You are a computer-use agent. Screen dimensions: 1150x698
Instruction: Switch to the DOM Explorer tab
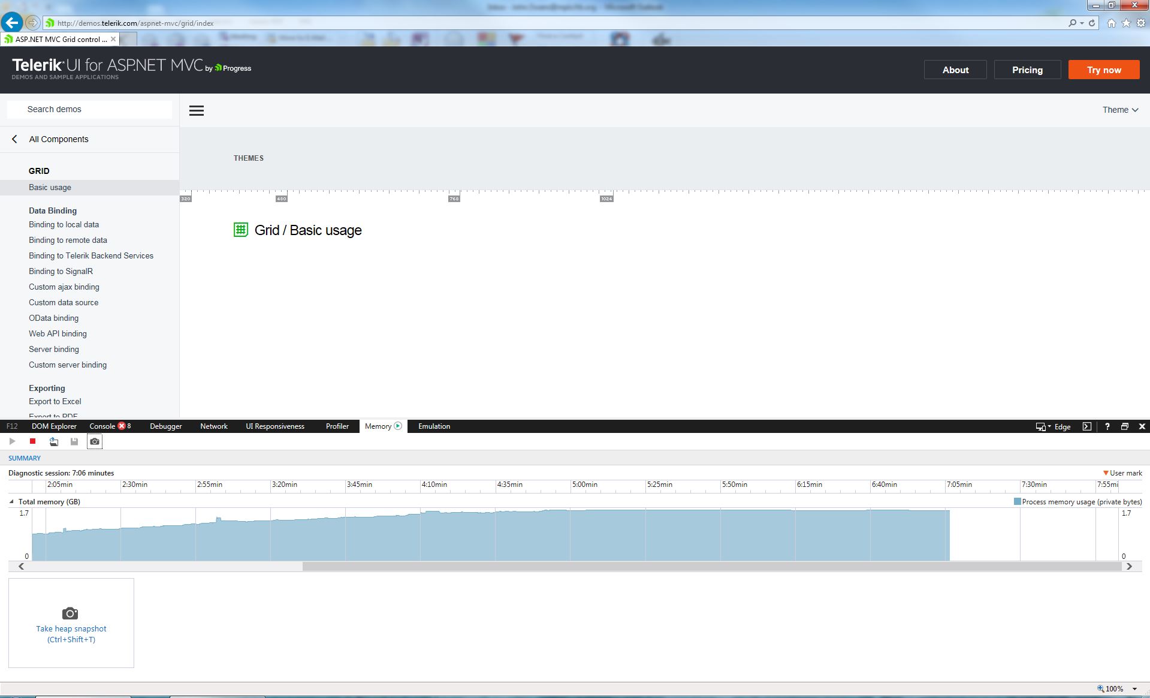(x=54, y=426)
